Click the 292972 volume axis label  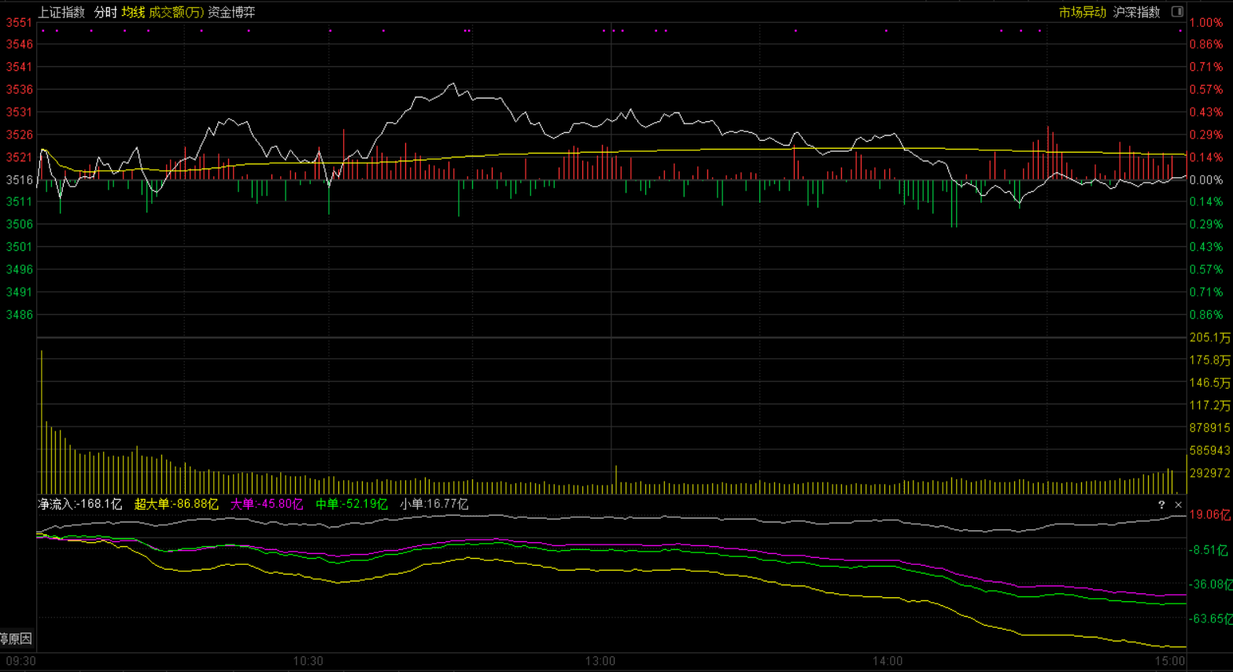(1210, 473)
